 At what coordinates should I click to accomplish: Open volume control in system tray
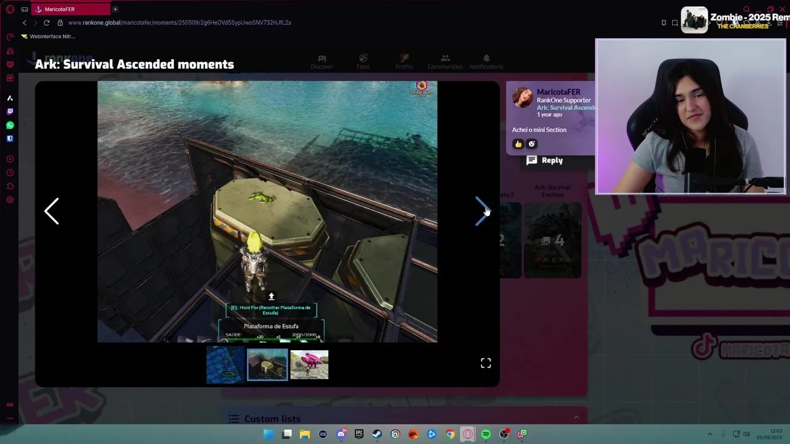click(746, 434)
